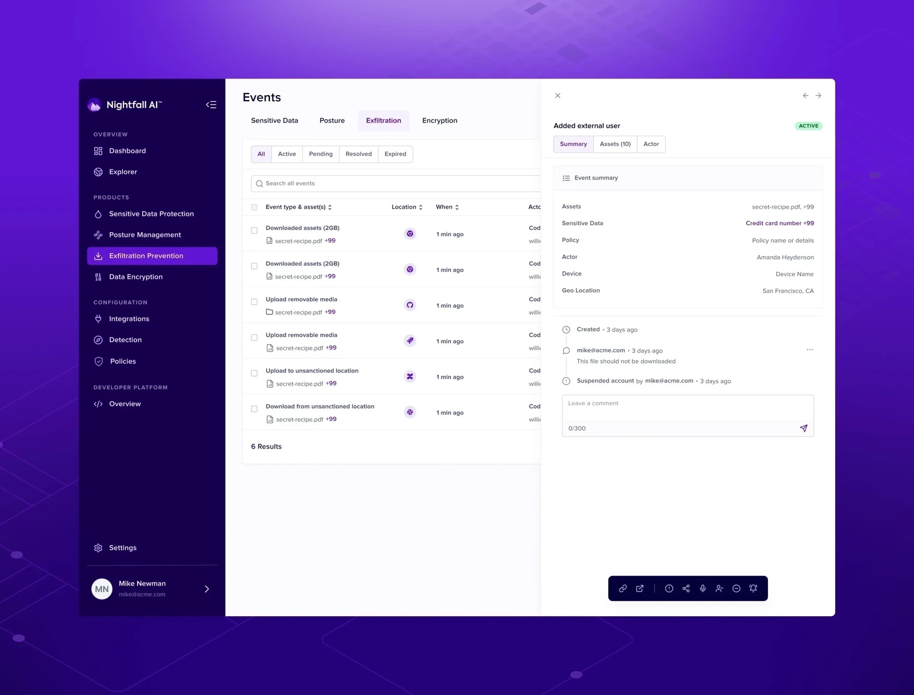Check the Upload to unsanctioned location checkbox
Image resolution: width=914 pixels, height=695 pixels.
click(x=254, y=373)
